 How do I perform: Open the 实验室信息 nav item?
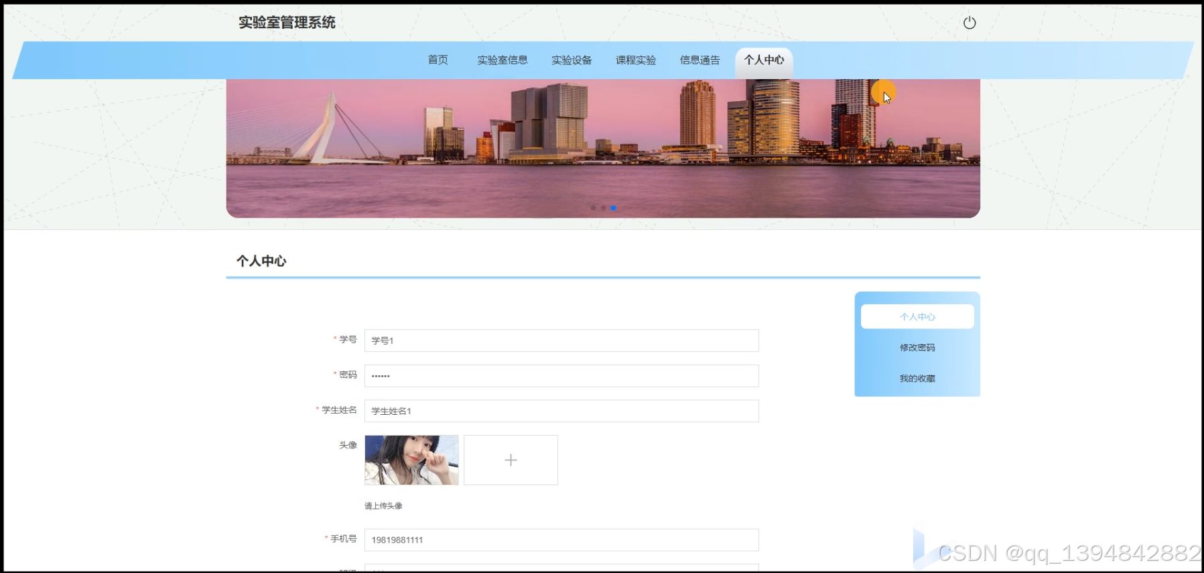(503, 60)
